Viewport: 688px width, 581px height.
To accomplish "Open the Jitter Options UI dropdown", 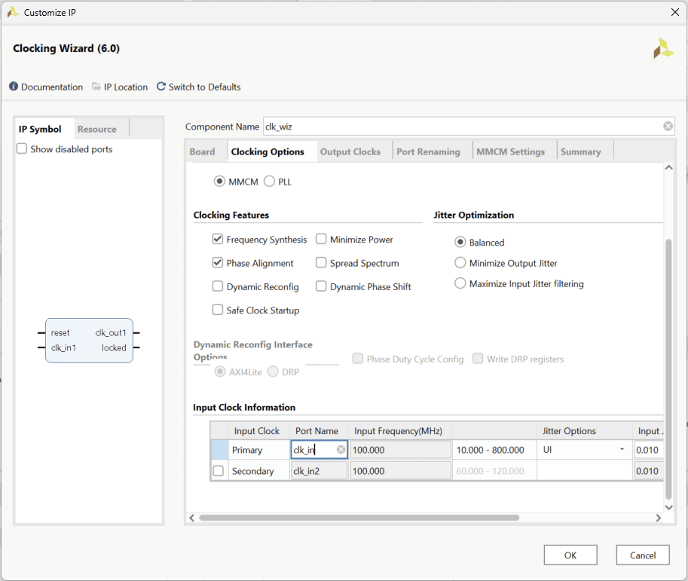I will coord(622,450).
